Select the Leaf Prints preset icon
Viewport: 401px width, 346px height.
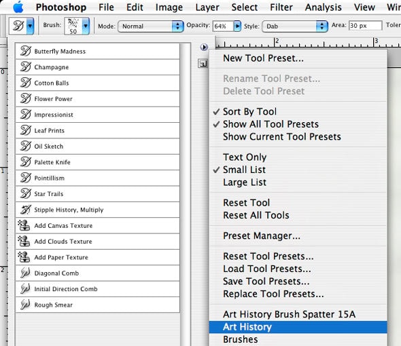26,130
